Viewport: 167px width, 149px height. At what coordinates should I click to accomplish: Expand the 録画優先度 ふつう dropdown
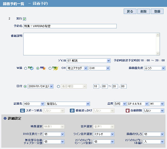coord(155,68)
